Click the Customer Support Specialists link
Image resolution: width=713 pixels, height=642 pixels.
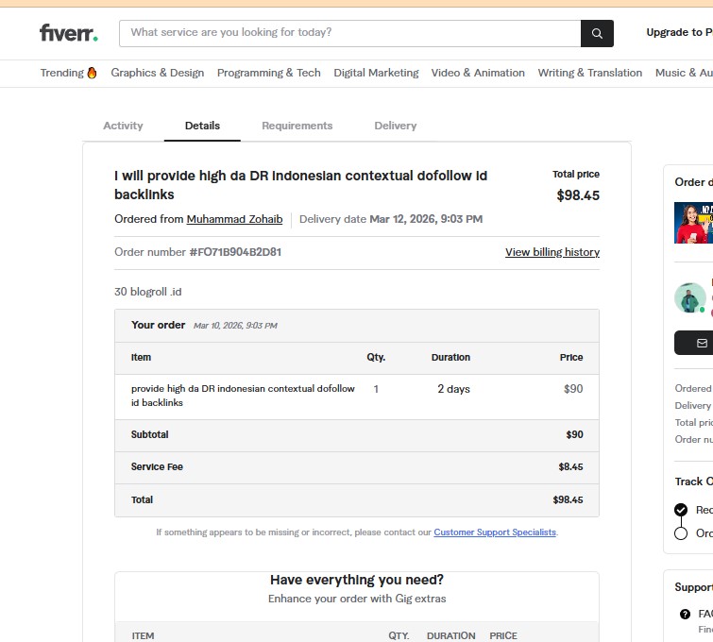[x=495, y=532]
